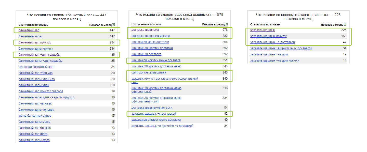The height and width of the screenshot is (152, 367).
Task: Open заказать шашлык +на дом иркутск link
Action: tap(275, 60)
